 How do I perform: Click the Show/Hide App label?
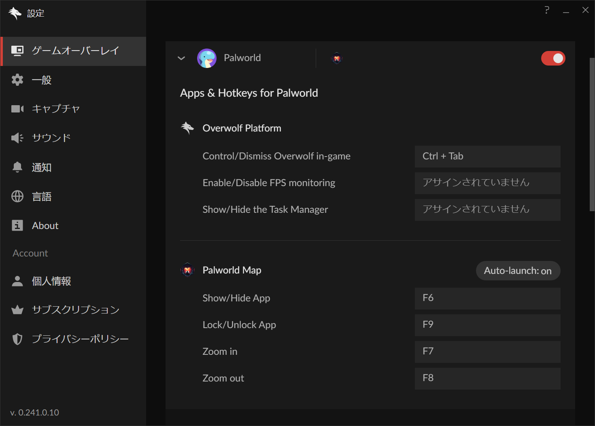point(236,298)
